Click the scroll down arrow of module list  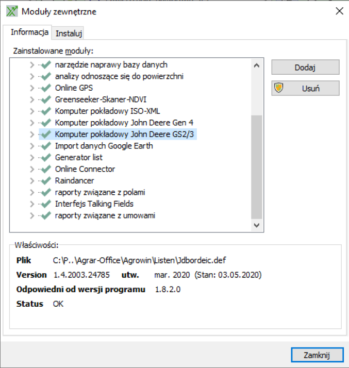coord(257,225)
